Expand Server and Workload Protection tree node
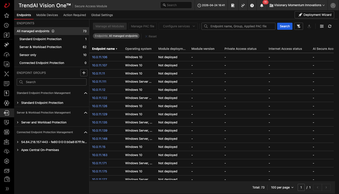The width and height of the screenshot is (339, 194). pos(18,122)
